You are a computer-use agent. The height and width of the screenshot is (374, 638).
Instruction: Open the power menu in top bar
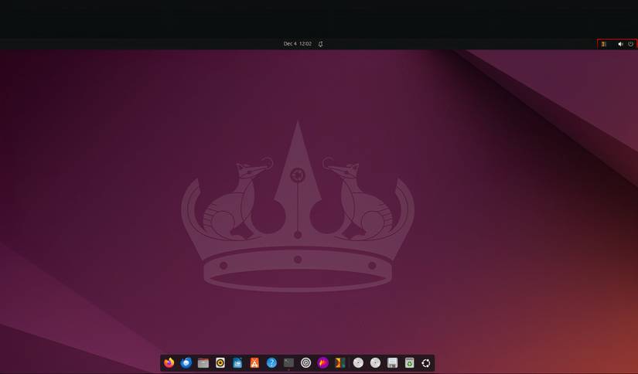pyautogui.click(x=631, y=44)
